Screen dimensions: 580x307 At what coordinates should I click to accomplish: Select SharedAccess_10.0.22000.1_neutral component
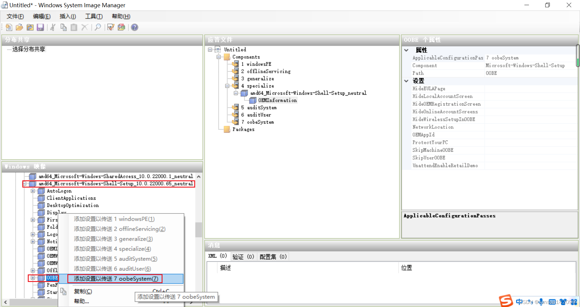(x=116, y=176)
